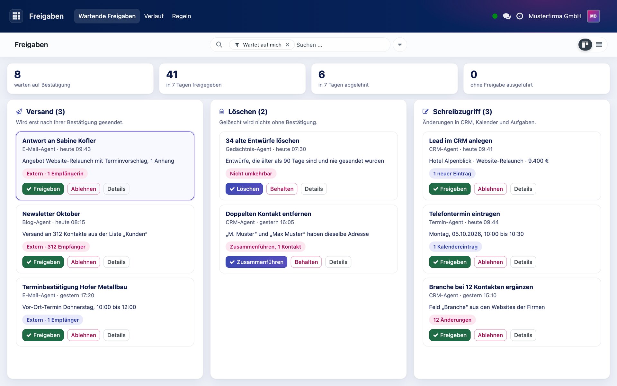This screenshot has width=617, height=386.
Task: Click the MB user avatar
Action: click(x=593, y=16)
